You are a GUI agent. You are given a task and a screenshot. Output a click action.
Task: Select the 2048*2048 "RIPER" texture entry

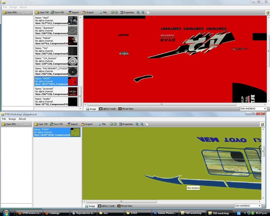57,132
